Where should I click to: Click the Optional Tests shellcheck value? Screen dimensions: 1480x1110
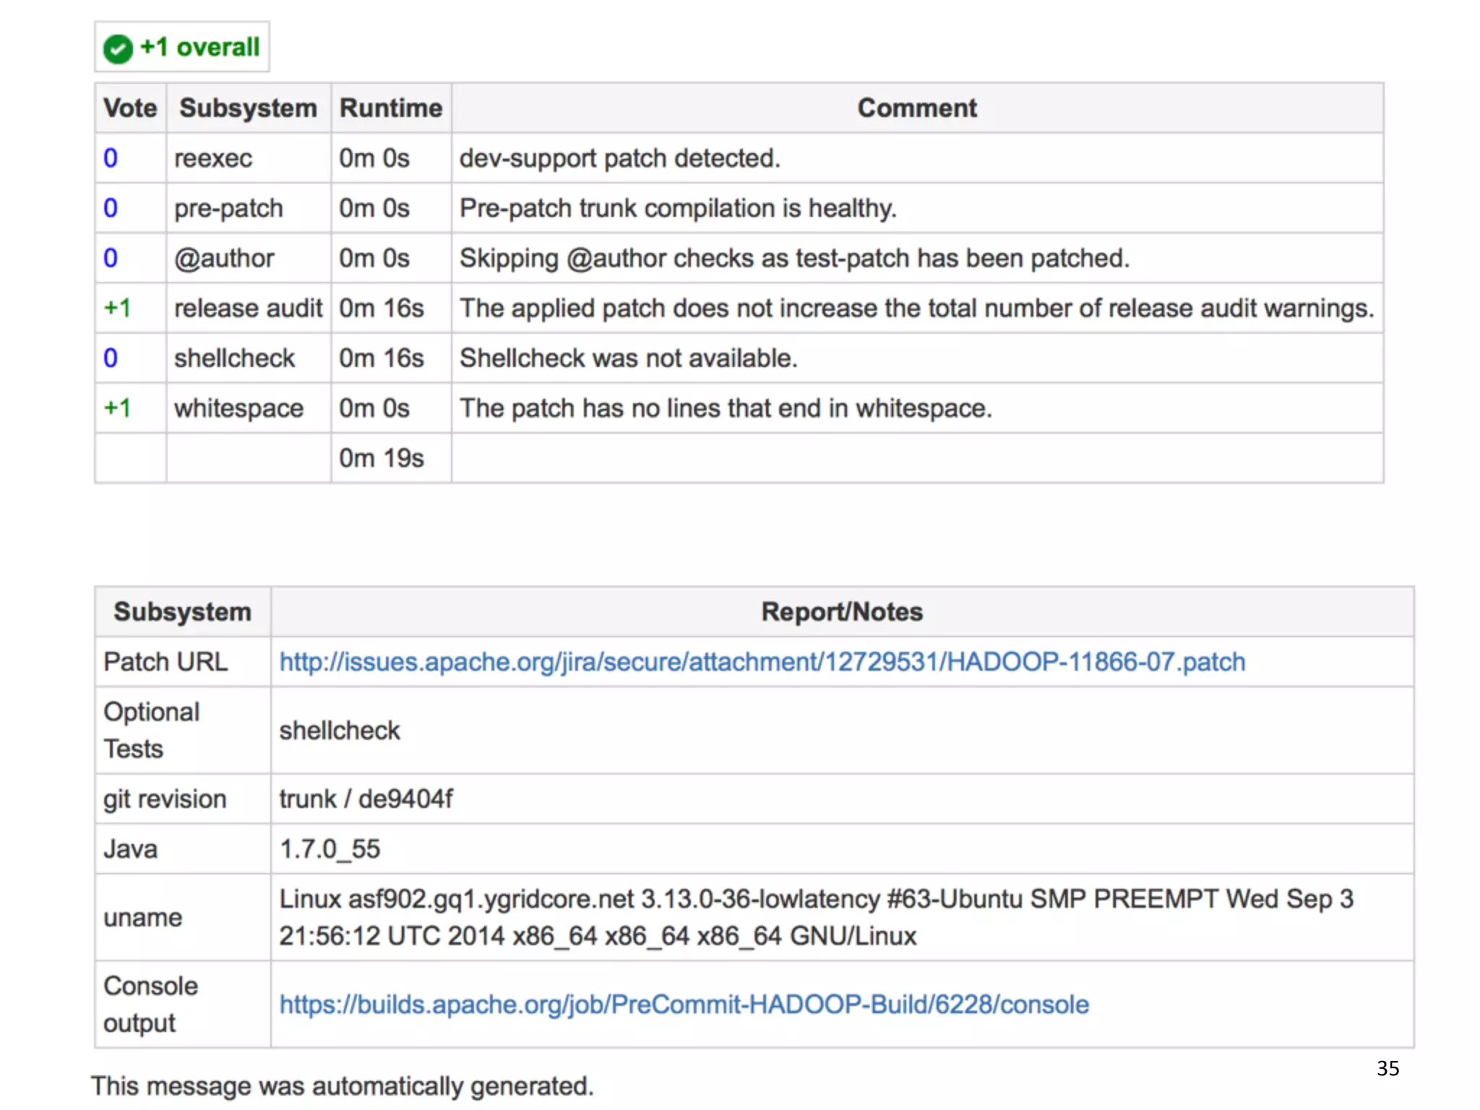tap(340, 731)
